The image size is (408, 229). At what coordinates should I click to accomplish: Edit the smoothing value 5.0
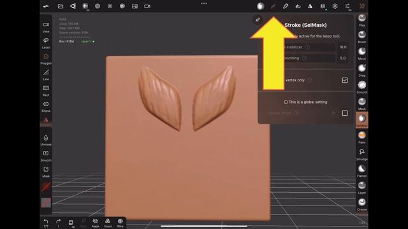pos(343,58)
